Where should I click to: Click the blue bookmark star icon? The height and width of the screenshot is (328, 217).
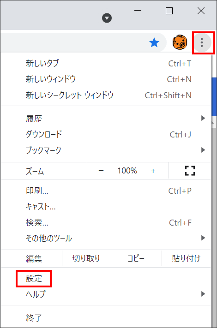tap(154, 42)
